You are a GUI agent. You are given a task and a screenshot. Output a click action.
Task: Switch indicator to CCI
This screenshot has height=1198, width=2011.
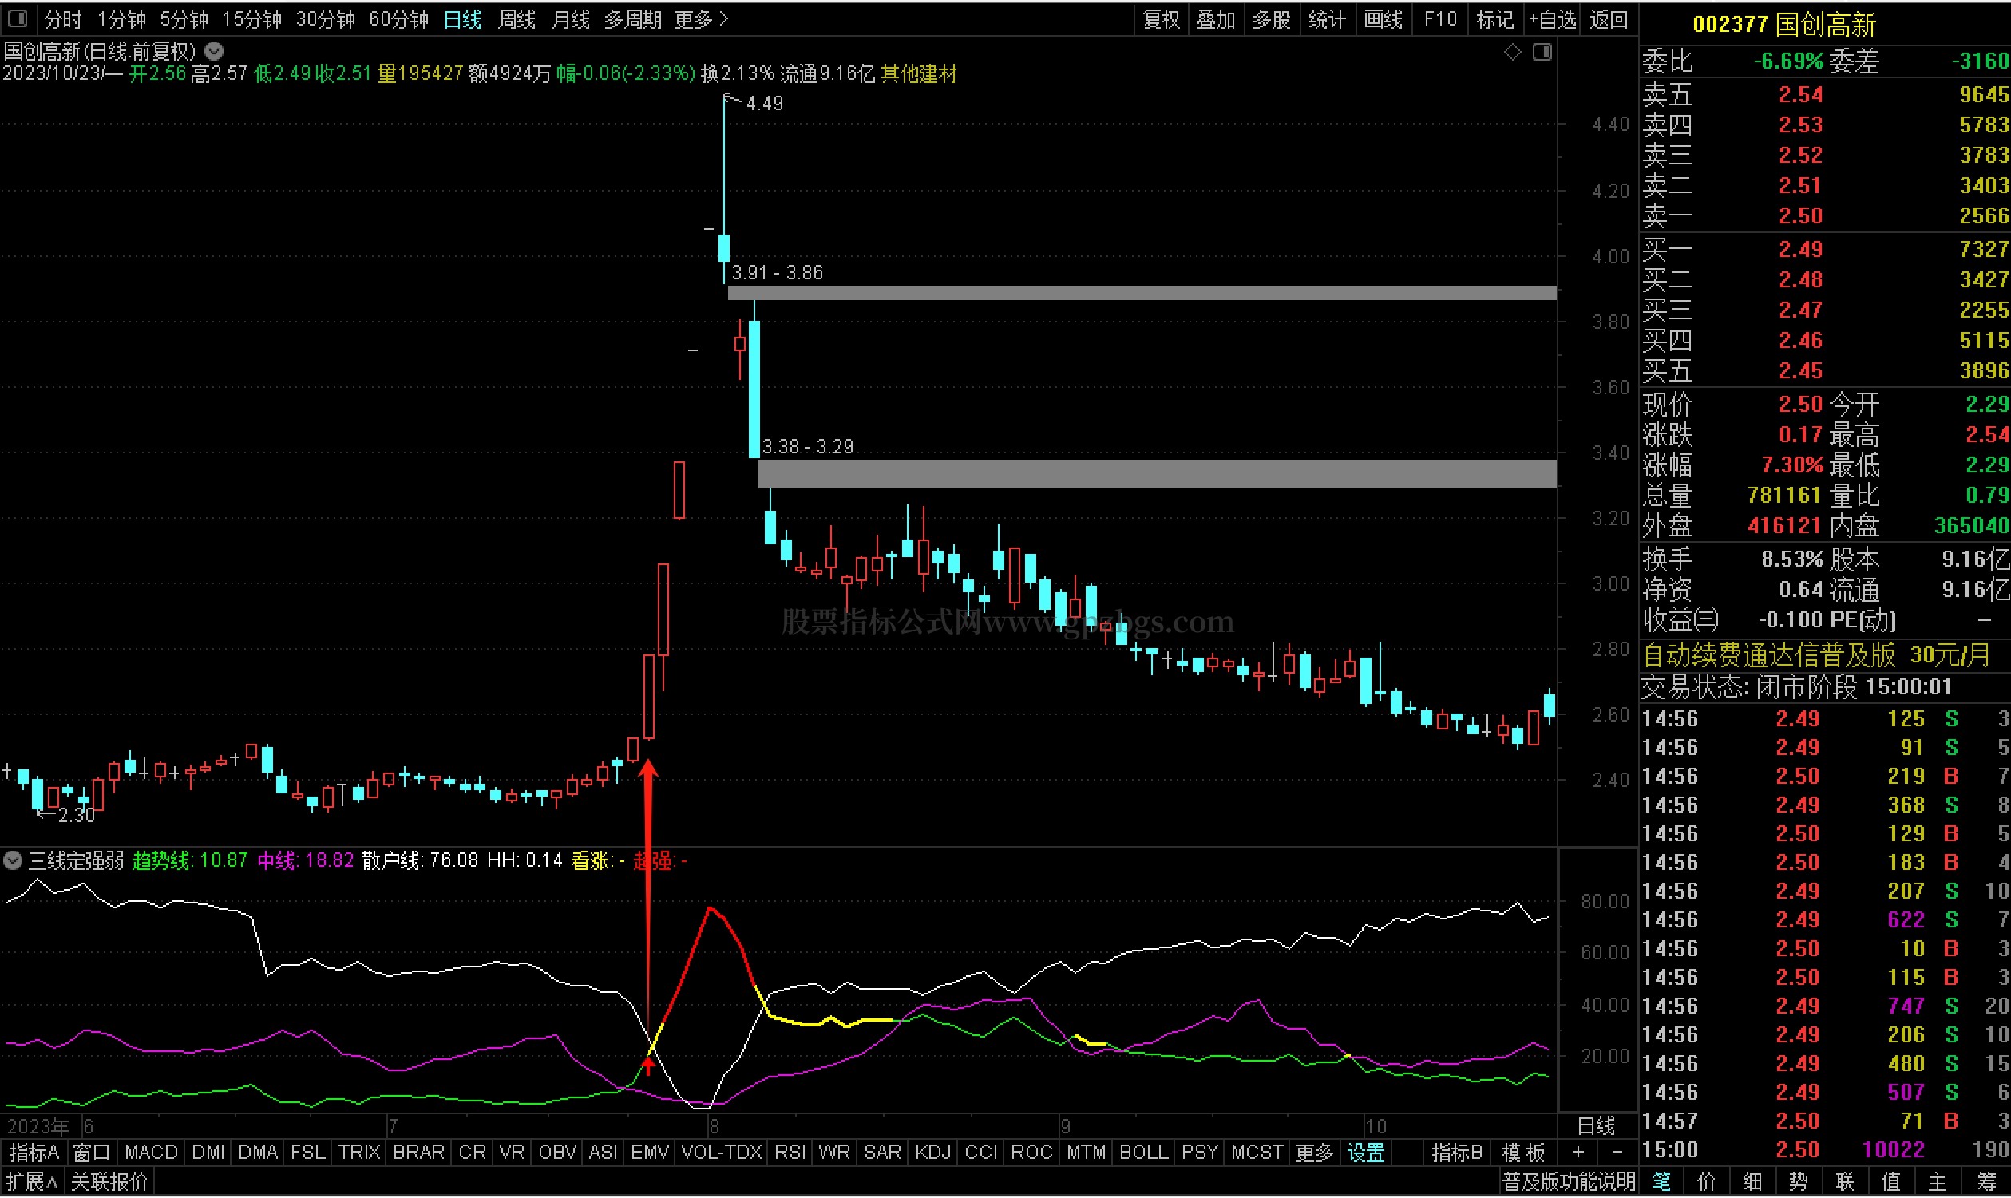(981, 1153)
